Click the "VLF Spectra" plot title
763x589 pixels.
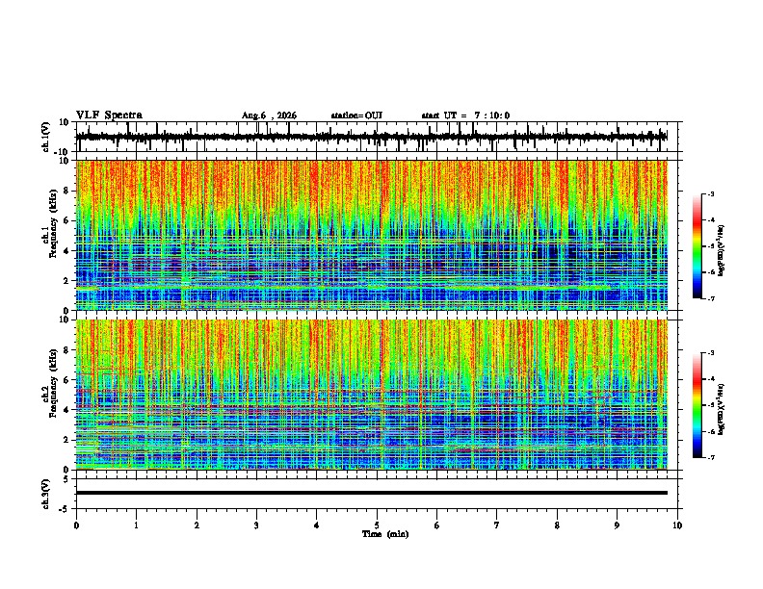(109, 115)
